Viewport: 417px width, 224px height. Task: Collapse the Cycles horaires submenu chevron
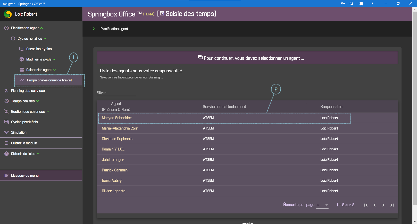[45, 38]
